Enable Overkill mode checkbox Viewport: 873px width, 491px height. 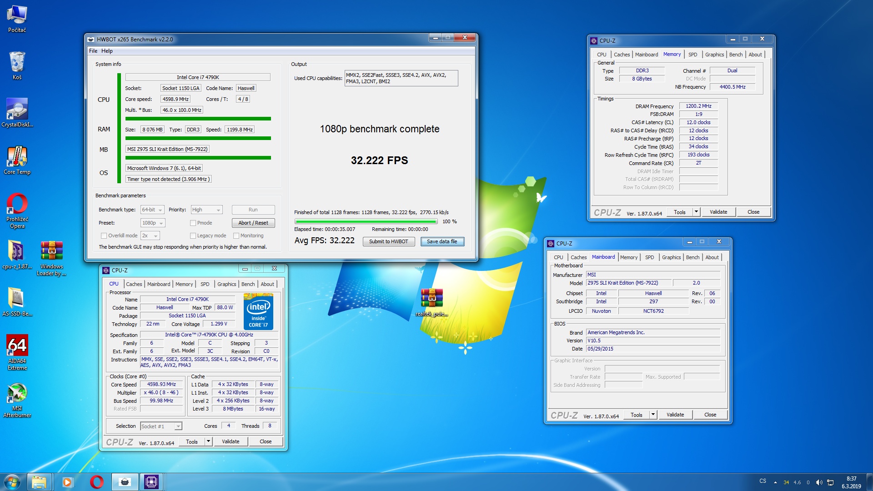[104, 235]
